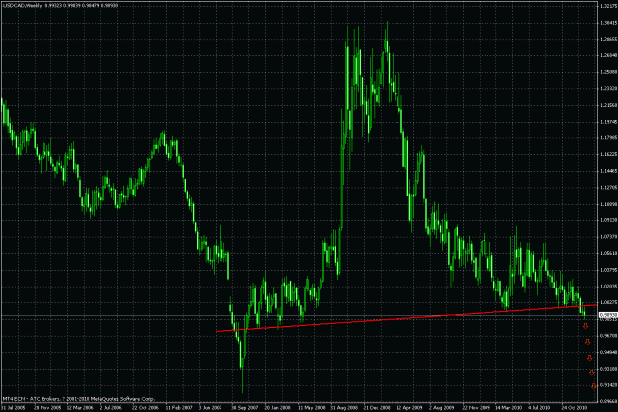Click the 31 Aug 2008 date label
The width and height of the screenshot is (618, 412).
(x=344, y=408)
